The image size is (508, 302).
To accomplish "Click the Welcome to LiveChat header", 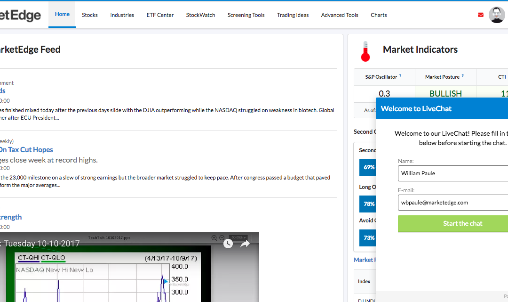I will click(x=442, y=108).
